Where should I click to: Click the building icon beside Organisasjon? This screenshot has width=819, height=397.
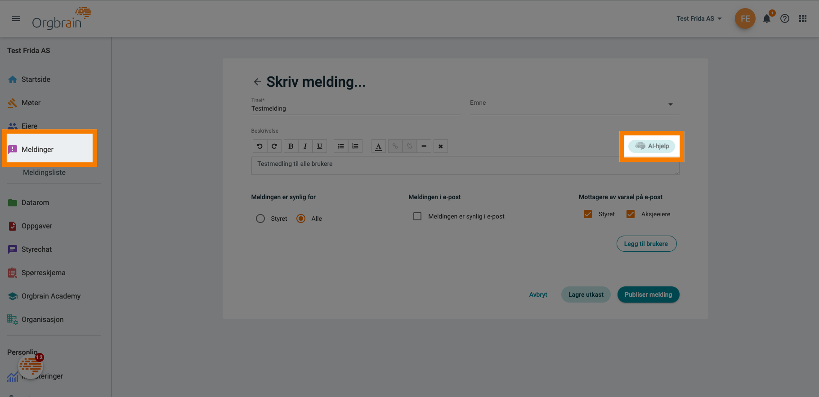(x=13, y=319)
